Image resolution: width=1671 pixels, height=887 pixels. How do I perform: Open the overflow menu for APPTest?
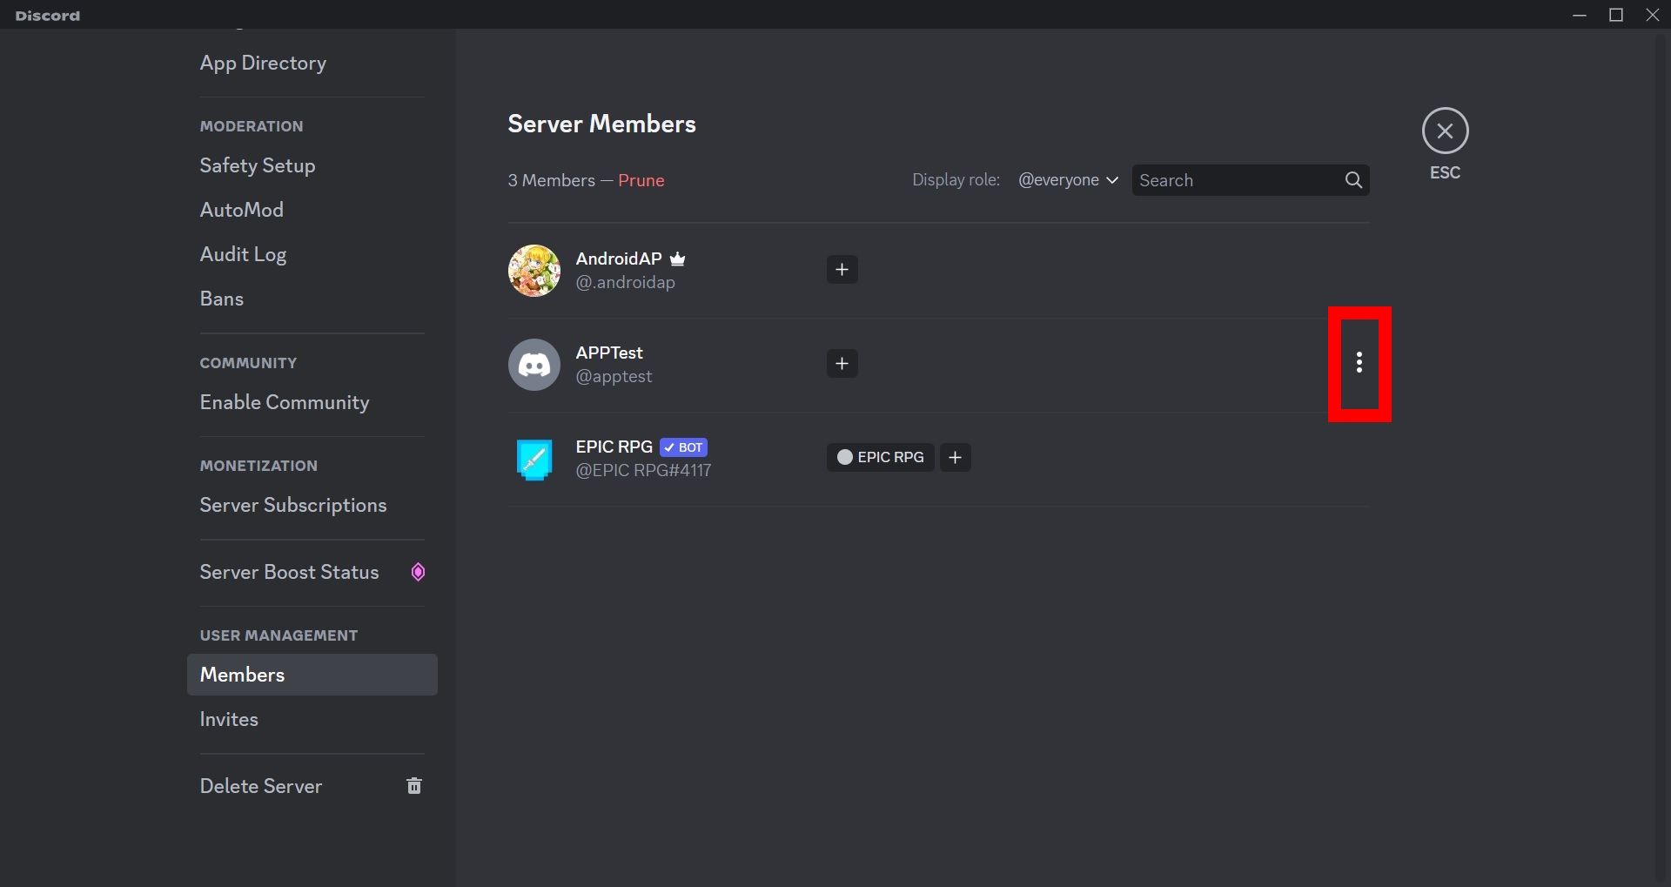[1360, 364]
